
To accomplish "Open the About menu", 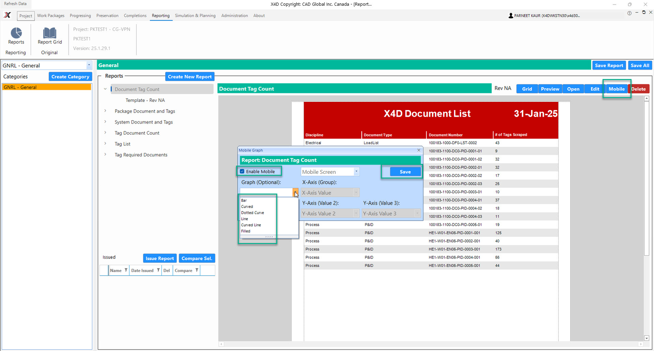I will 259,16.
